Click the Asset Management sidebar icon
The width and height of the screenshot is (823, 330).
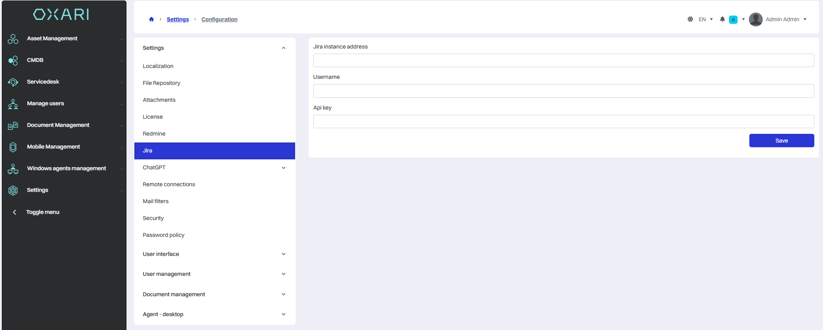[13, 39]
